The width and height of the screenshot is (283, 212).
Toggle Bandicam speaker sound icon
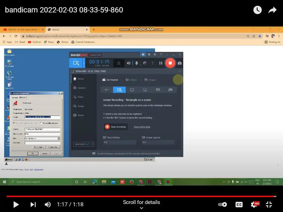(129, 63)
